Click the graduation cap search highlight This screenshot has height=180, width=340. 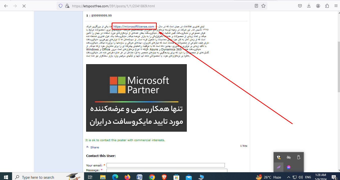click(x=73, y=176)
